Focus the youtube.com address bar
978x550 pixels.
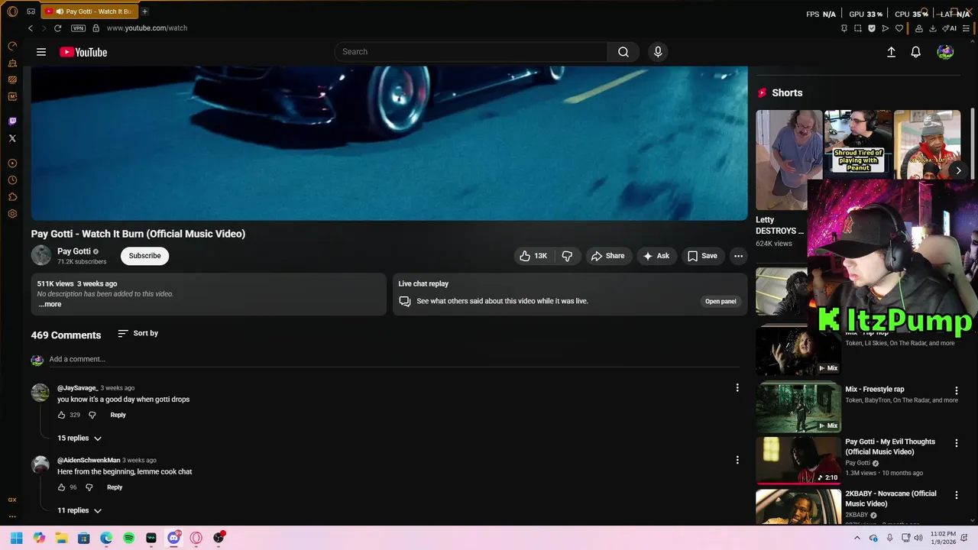pos(147,28)
